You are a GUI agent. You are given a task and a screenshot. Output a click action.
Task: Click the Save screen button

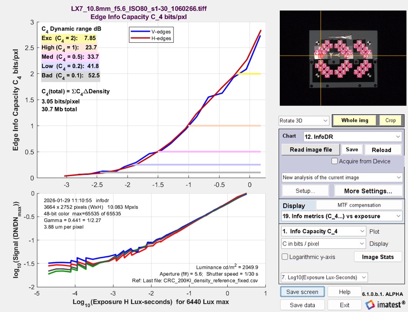(x=302, y=292)
